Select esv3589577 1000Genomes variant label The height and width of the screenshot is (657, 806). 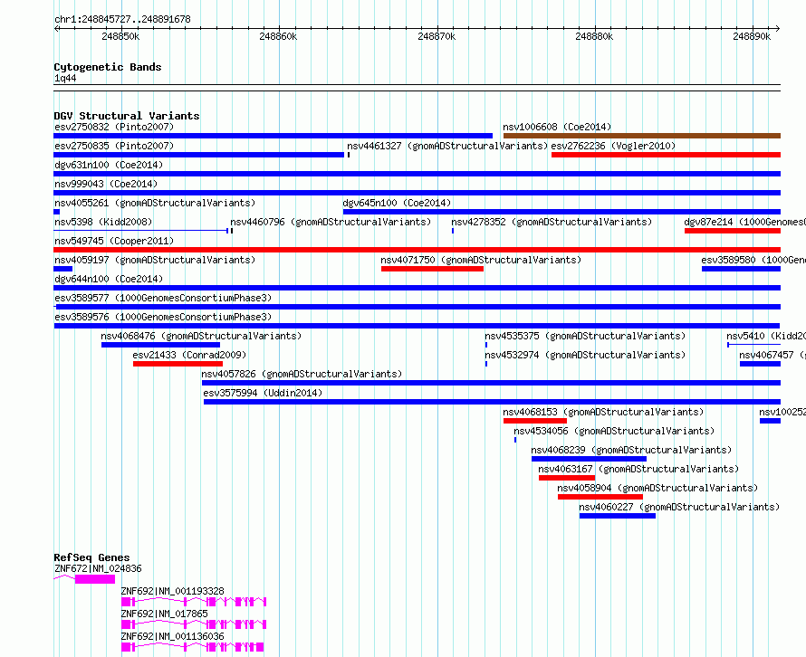[163, 298]
